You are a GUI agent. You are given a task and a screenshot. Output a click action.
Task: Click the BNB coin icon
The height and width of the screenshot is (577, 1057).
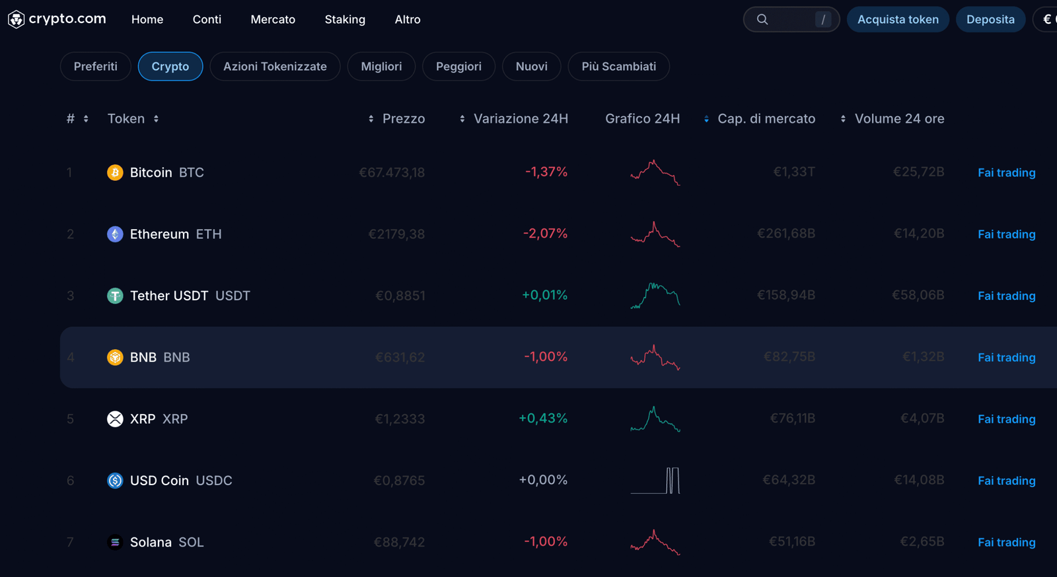click(115, 357)
